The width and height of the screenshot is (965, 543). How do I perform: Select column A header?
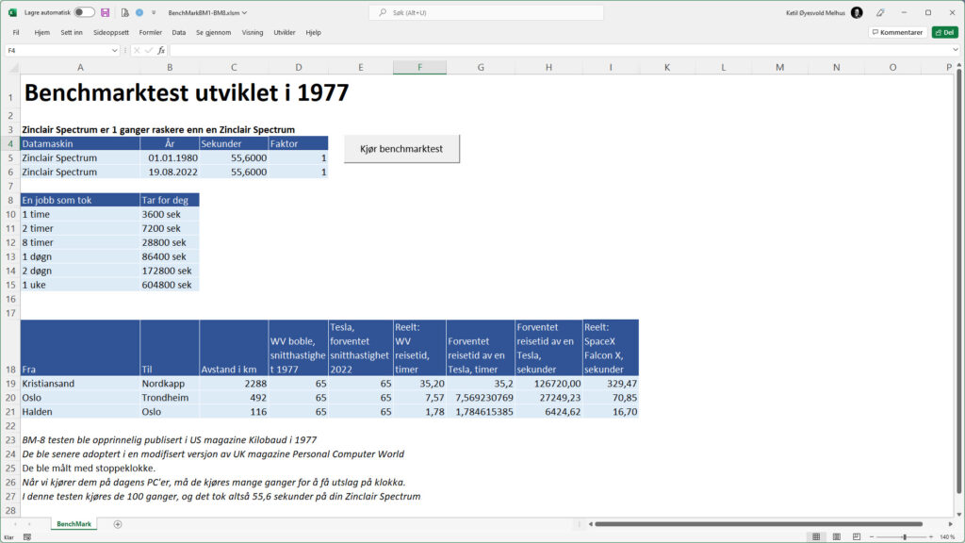point(80,67)
